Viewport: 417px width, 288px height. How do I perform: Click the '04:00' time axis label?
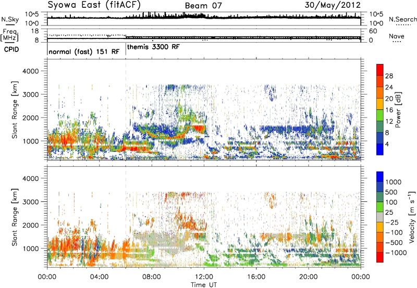pos(100,277)
